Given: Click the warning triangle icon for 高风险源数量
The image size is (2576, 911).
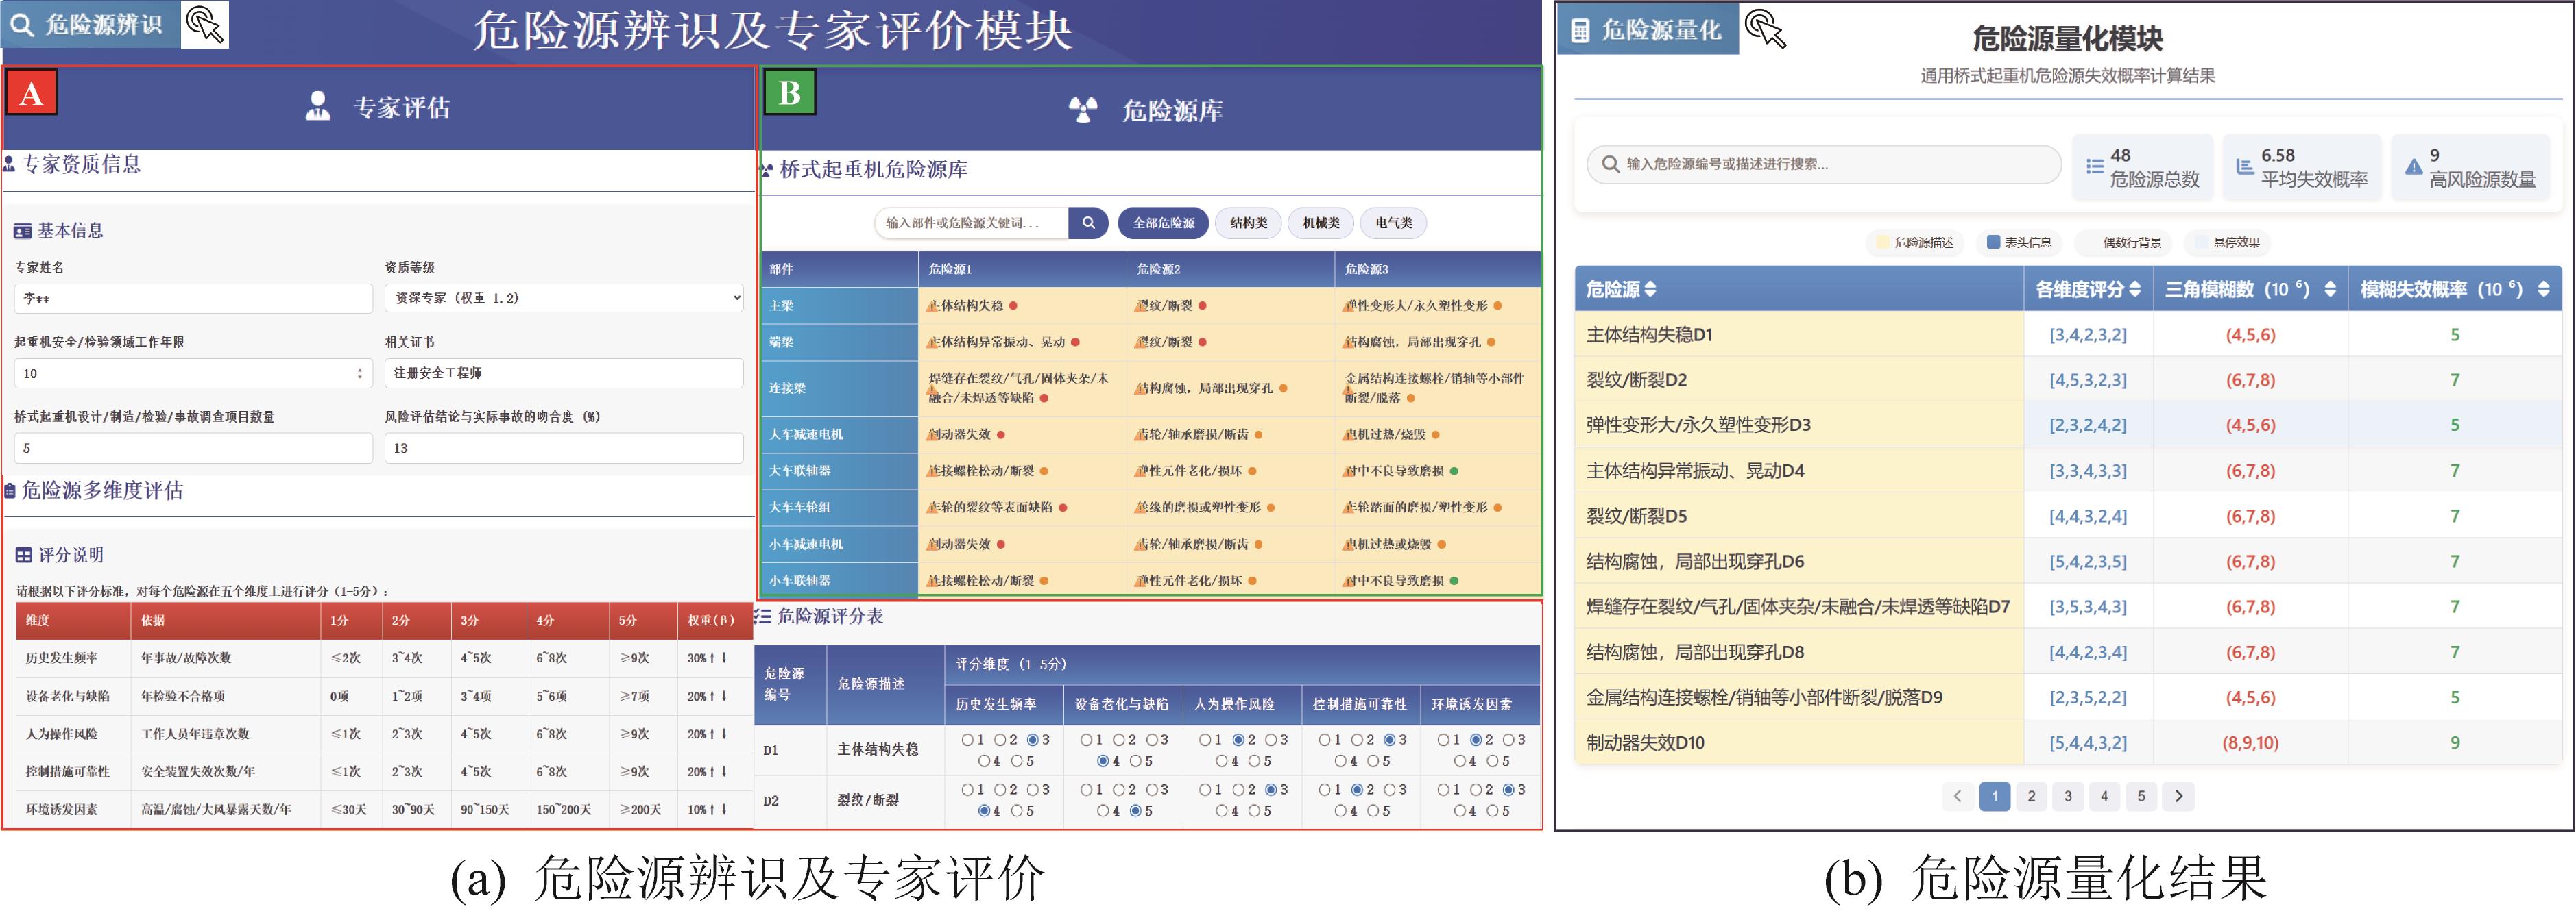Looking at the screenshot, I should [2413, 167].
